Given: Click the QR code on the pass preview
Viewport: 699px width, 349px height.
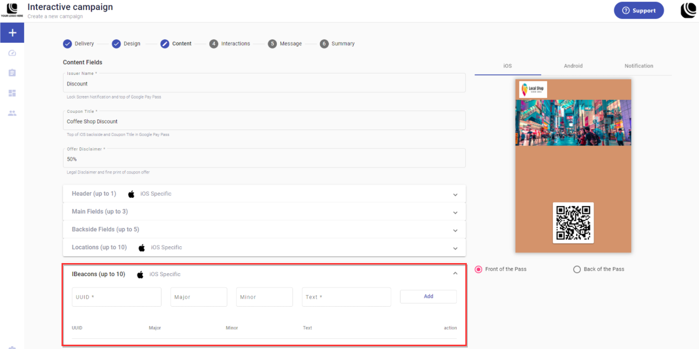Looking at the screenshot, I should (x=573, y=223).
